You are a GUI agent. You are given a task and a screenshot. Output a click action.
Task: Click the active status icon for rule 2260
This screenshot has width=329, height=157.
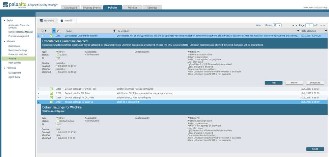click(x=51, y=89)
